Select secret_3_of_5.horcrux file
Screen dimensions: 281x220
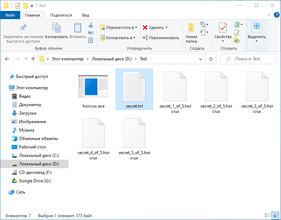[257, 92]
